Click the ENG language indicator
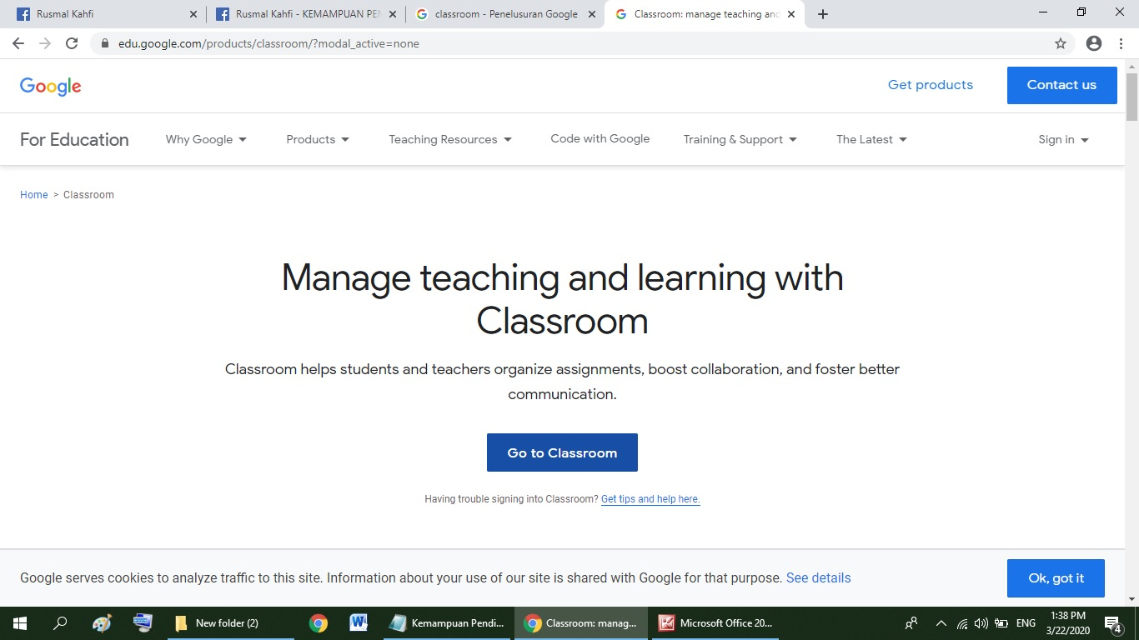 [x=1026, y=622]
